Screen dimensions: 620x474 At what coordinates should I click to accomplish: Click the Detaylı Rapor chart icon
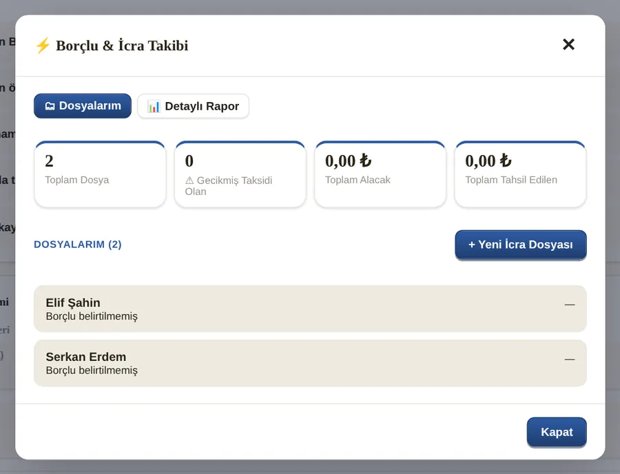coord(154,106)
